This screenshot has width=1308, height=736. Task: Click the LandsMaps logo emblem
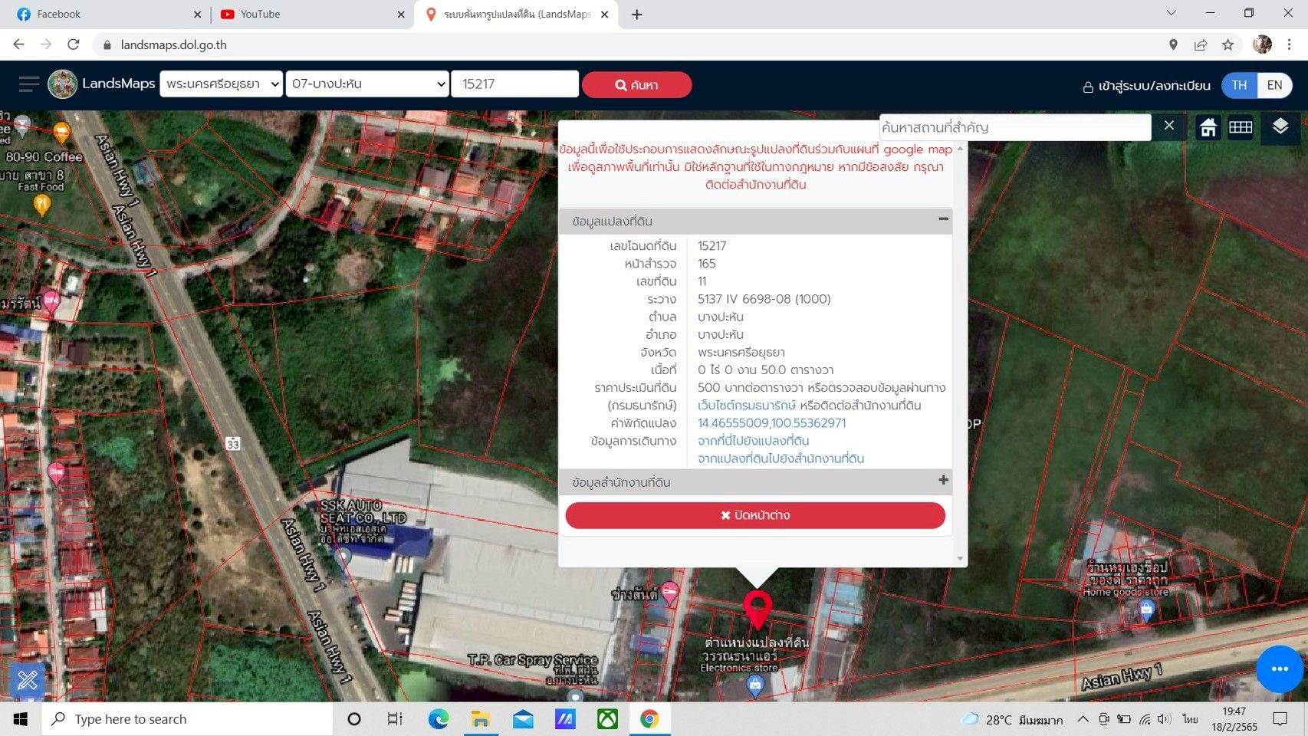click(63, 84)
